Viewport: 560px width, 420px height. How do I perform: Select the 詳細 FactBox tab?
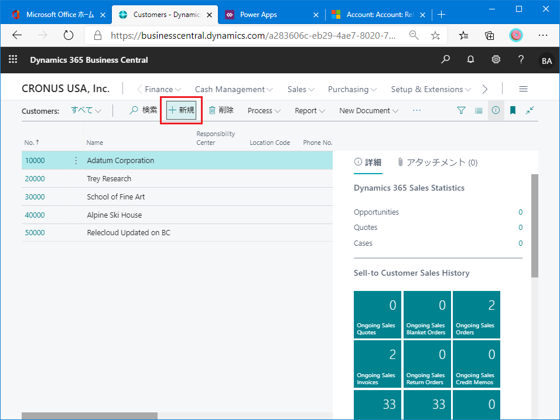(x=368, y=162)
